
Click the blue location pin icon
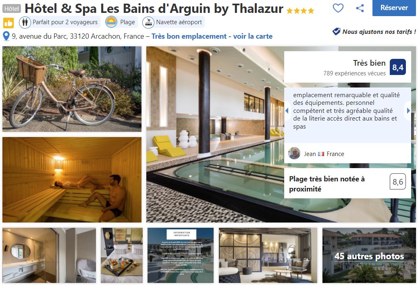pos(6,36)
